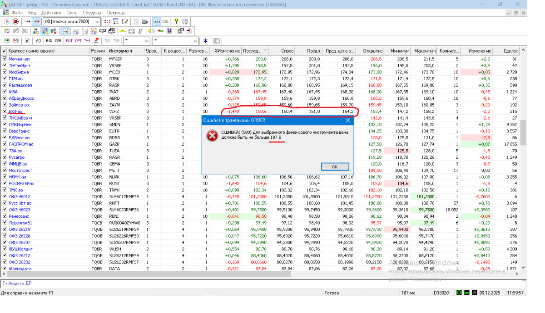Viewport: 545px width, 313px height.
Task: Click the yellow question mark help icon
Action: (x=176, y=21)
